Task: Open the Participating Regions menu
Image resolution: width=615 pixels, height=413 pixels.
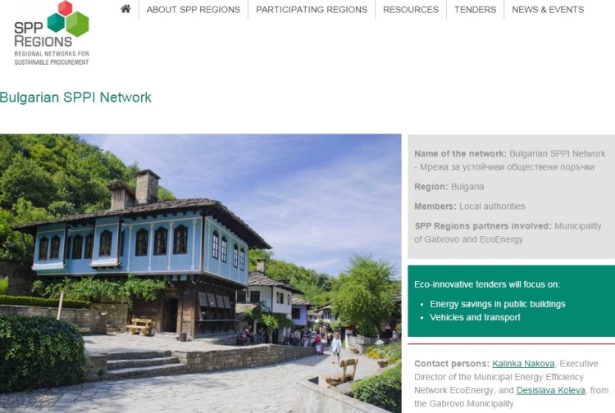Action: (x=312, y=9)
